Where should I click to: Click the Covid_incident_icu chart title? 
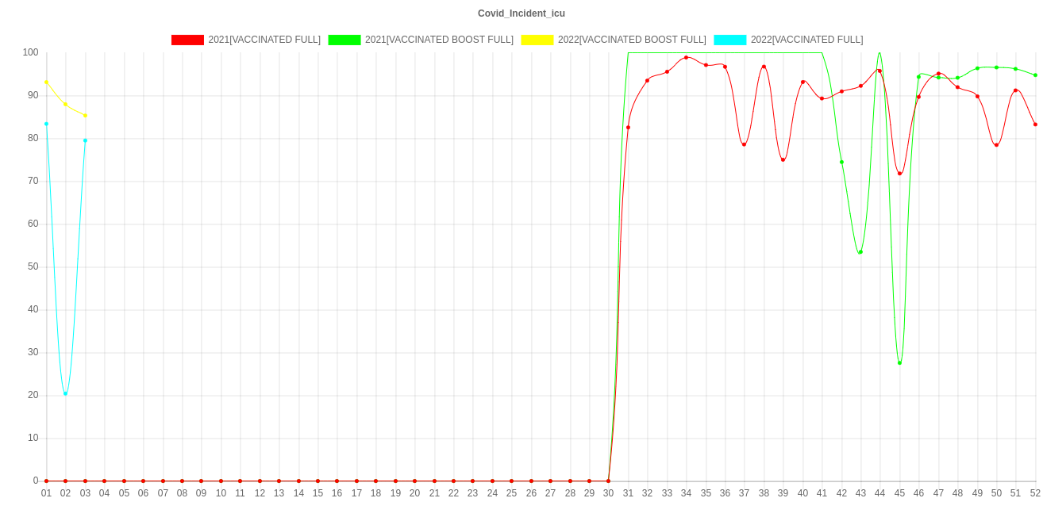pyautogui.click(x=521, y=13)
